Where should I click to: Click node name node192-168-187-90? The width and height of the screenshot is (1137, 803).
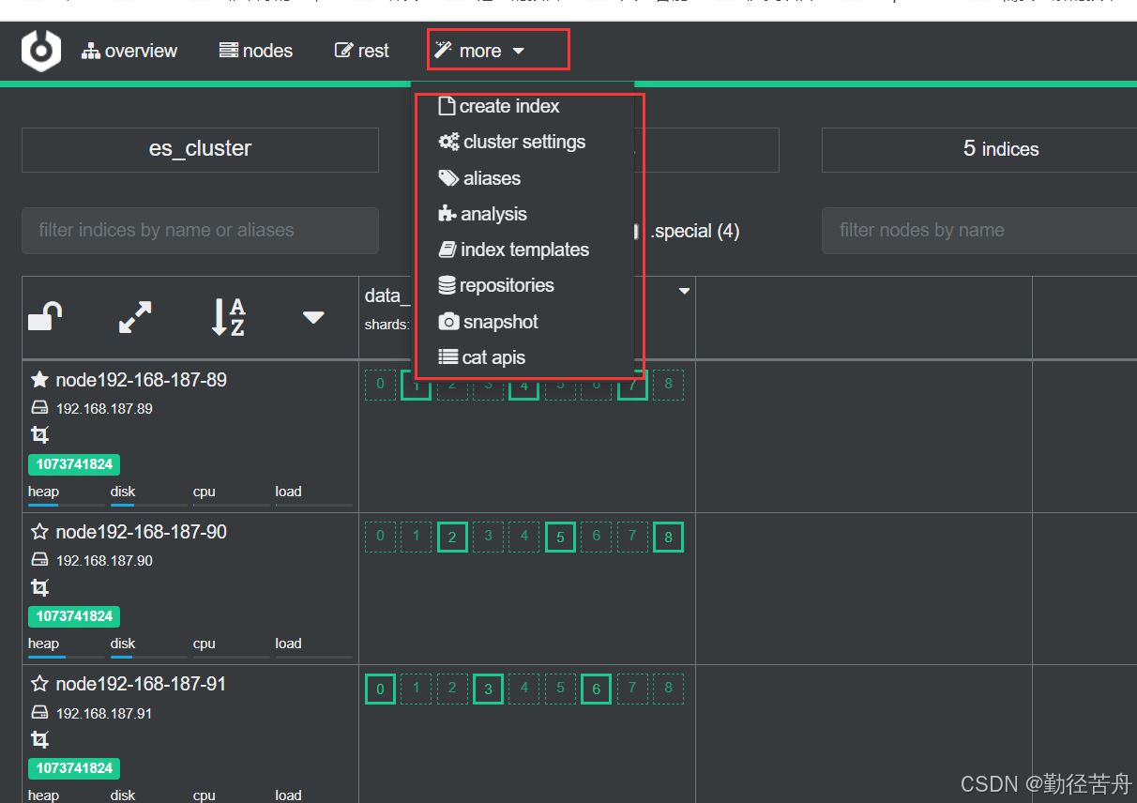[141, 532]
